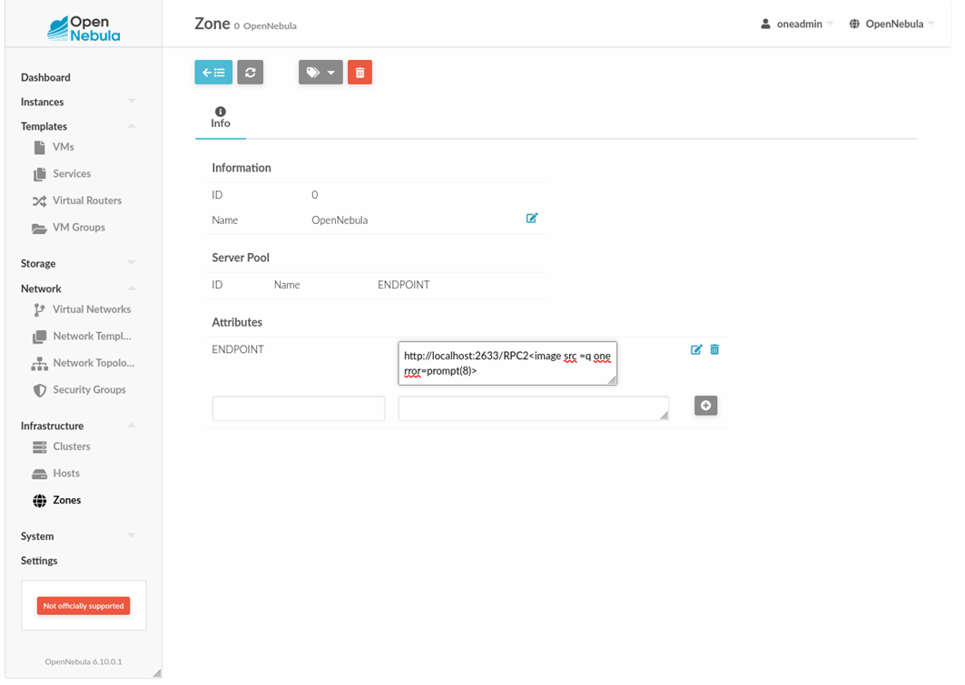Expand the Storage section

tap(78, 263)
